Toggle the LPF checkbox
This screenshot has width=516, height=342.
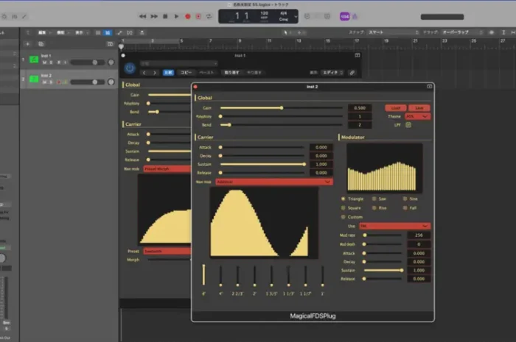[x=408, y=125]
